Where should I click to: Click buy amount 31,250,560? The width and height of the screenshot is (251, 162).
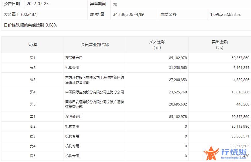178,67
